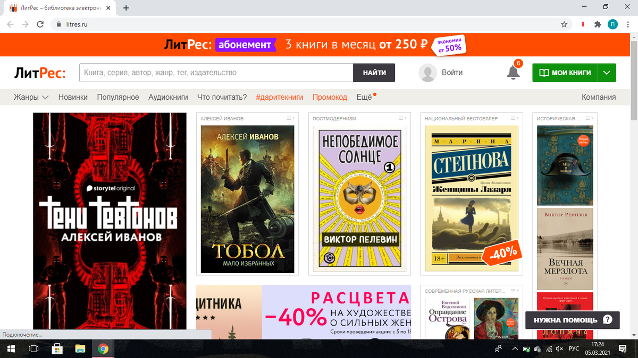Open the Женщины Лазаря book cover
This screenshot has width=638, height=358.
472,199
